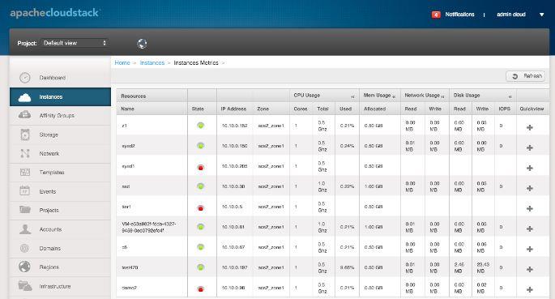Screen dimensions: 555x299
Task: Open the admin cloud user menu arrow
Action: 541,15
